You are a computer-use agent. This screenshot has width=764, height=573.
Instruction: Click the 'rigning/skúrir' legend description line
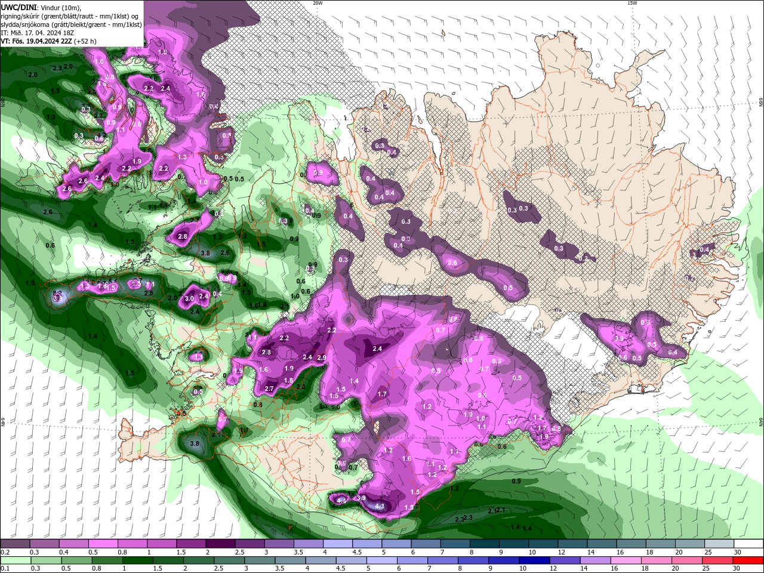coord(70,16)
